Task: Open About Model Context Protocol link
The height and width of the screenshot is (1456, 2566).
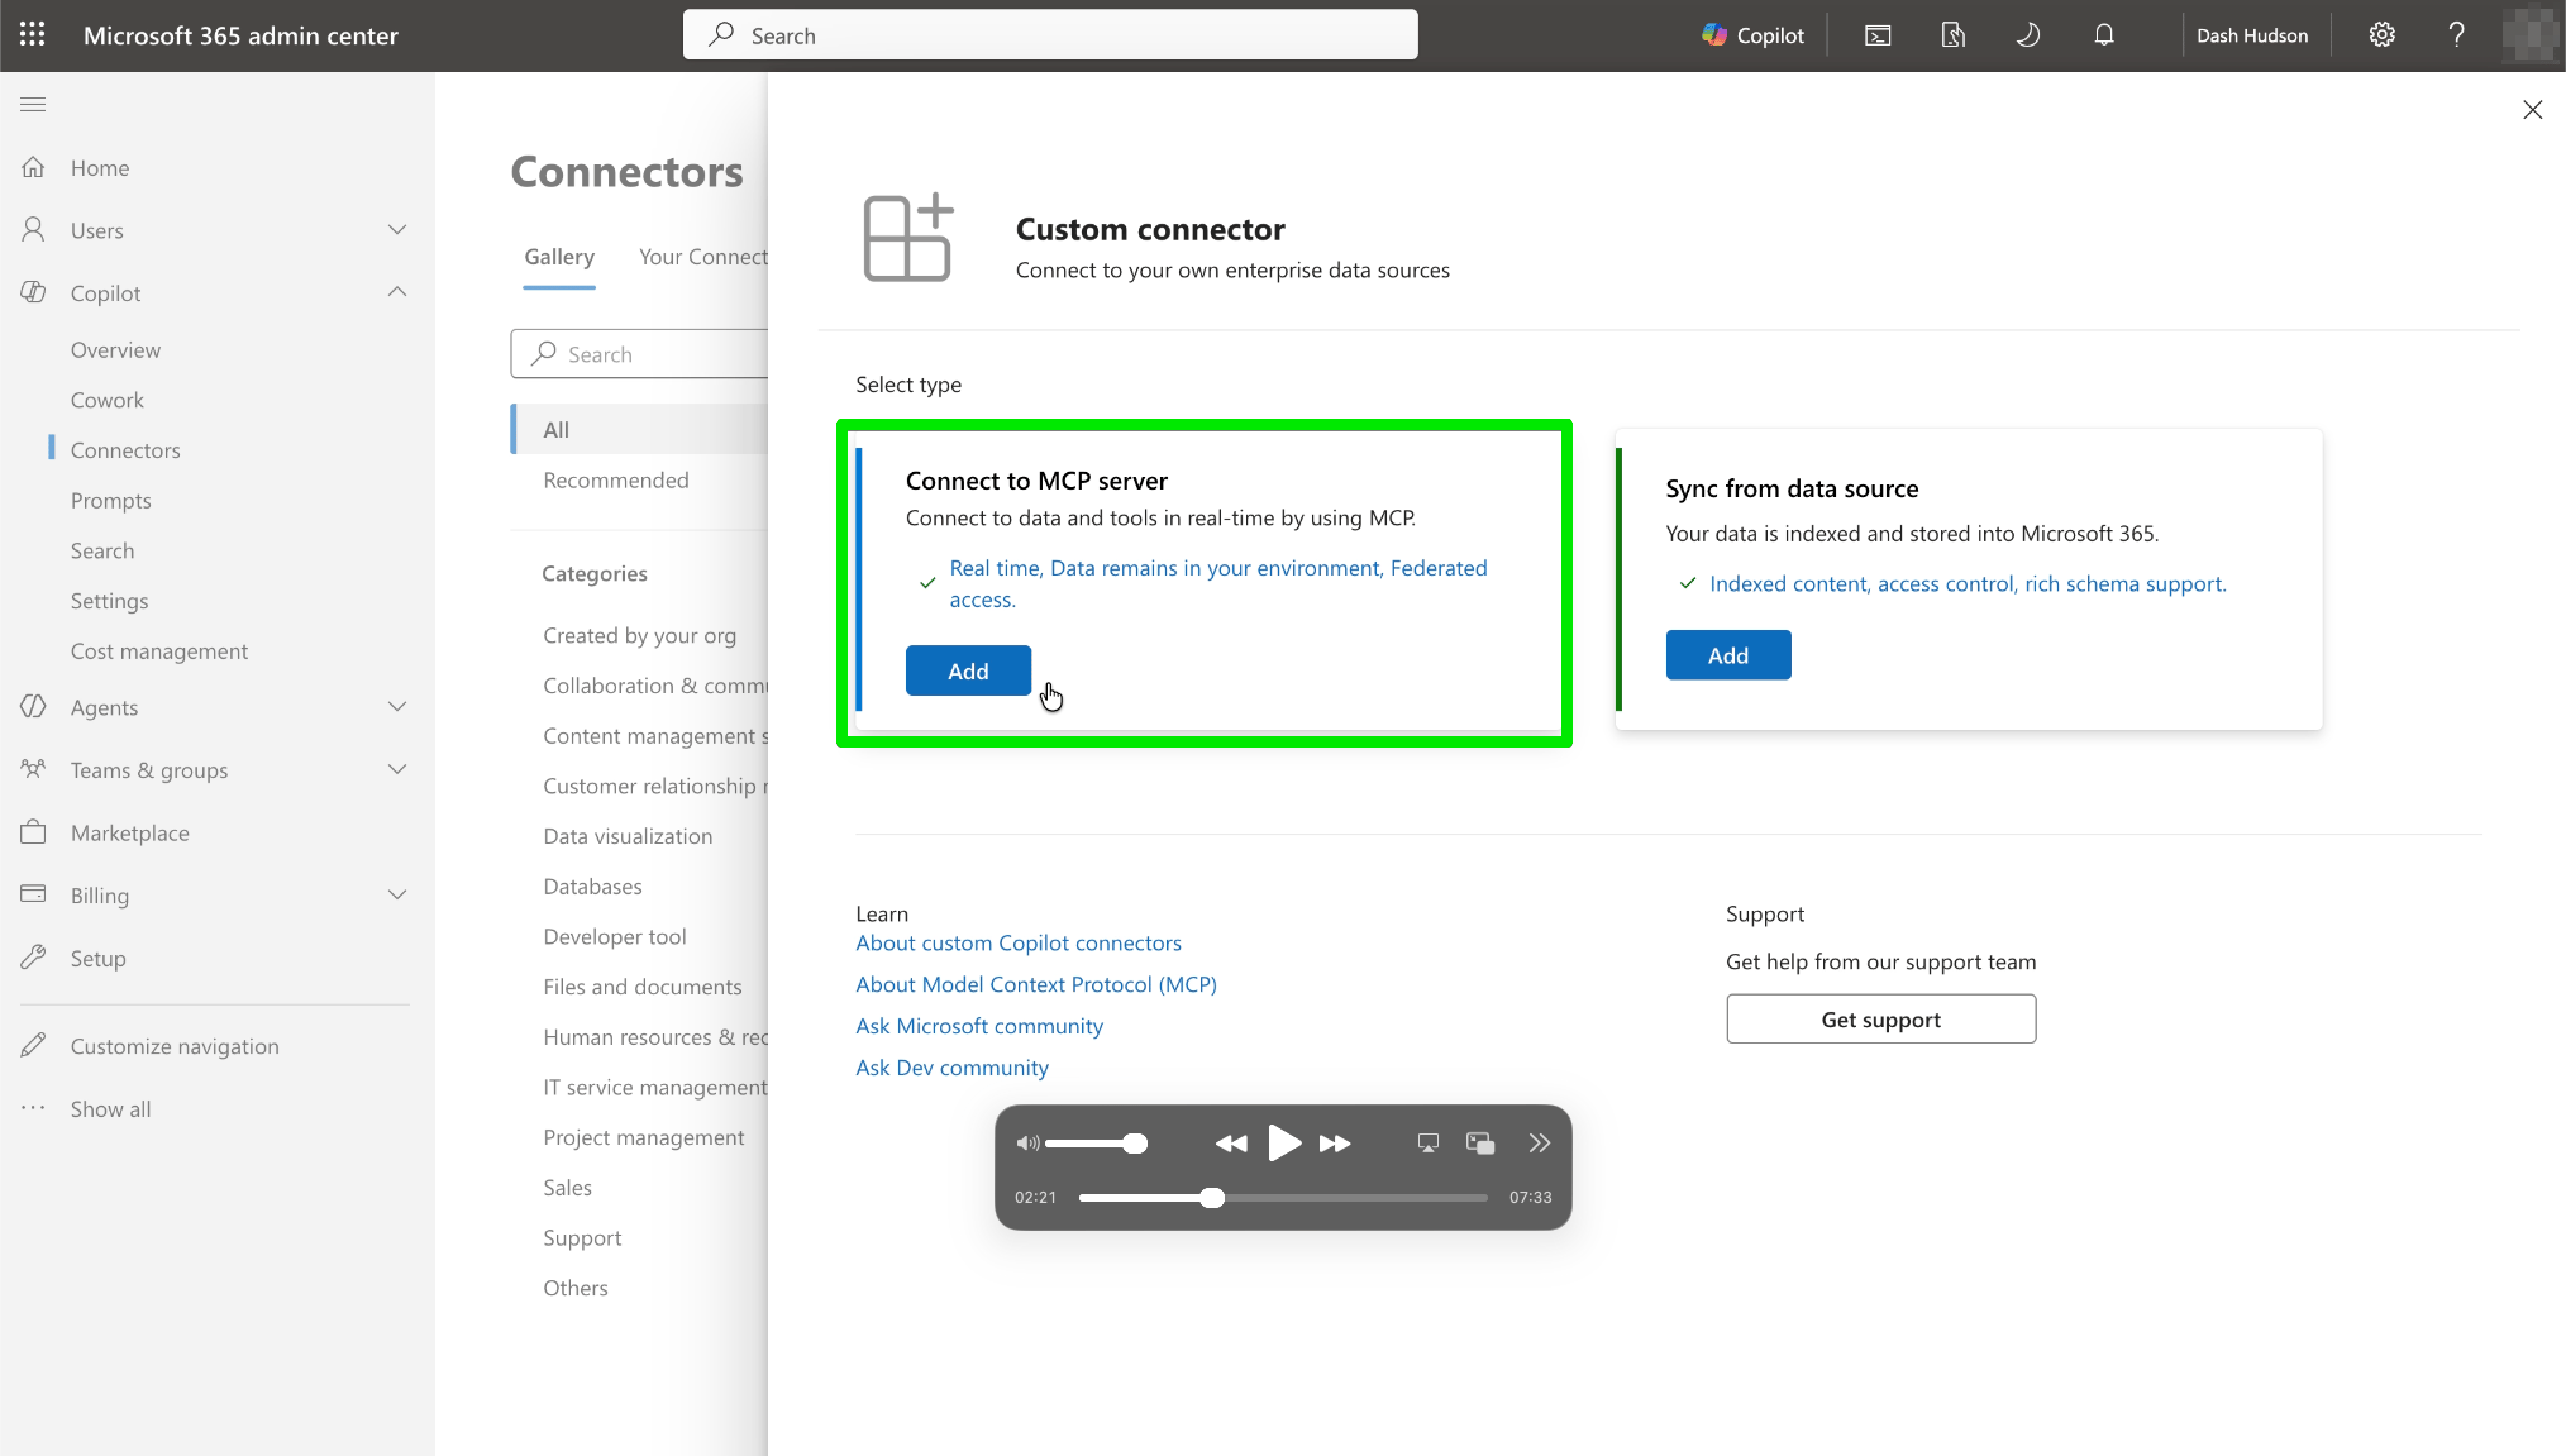Action: point(1036,984)
